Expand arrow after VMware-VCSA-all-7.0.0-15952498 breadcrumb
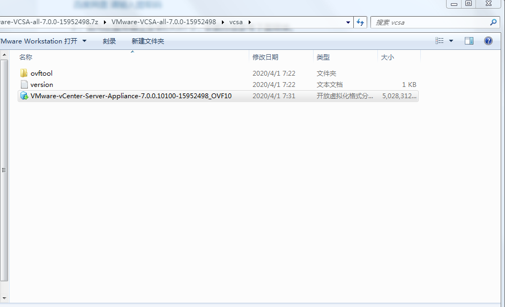Viewport: 505px width, 307px height. click(x=222, y=22)
